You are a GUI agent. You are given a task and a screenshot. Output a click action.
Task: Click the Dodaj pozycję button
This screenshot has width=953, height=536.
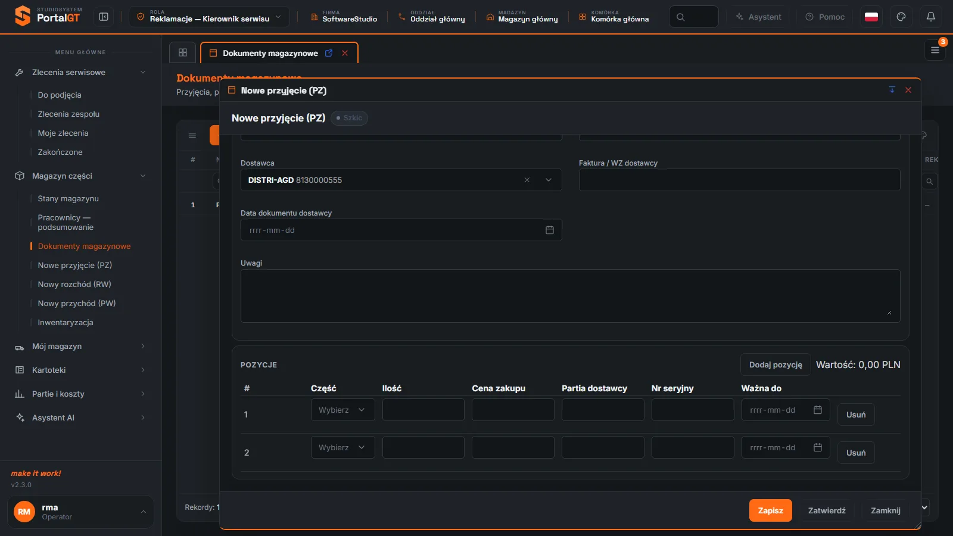(x=776, y=364)
